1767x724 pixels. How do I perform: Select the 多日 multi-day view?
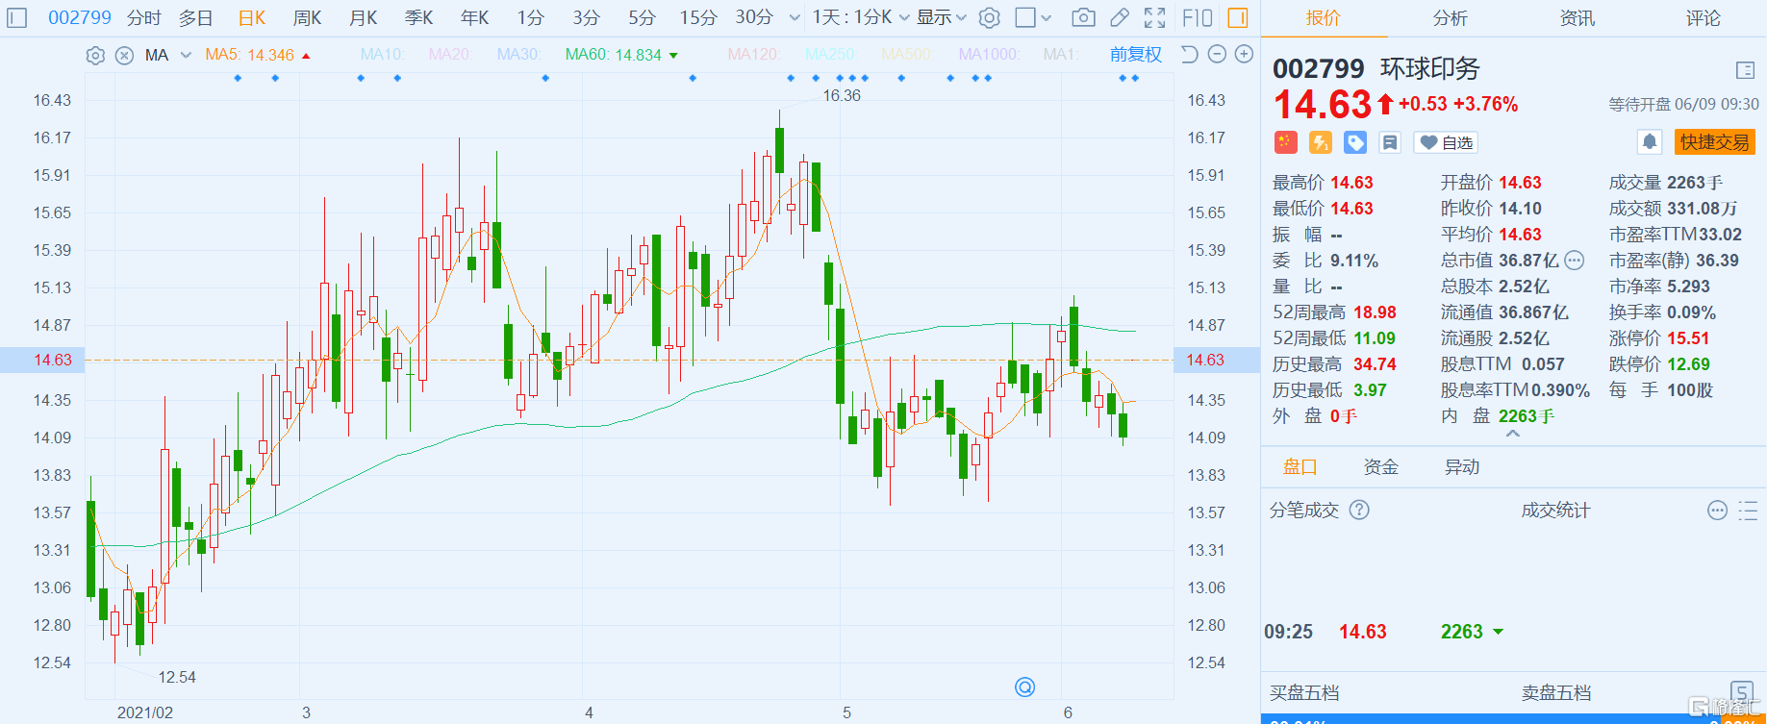pyautogui.click(x=196, y=17)
